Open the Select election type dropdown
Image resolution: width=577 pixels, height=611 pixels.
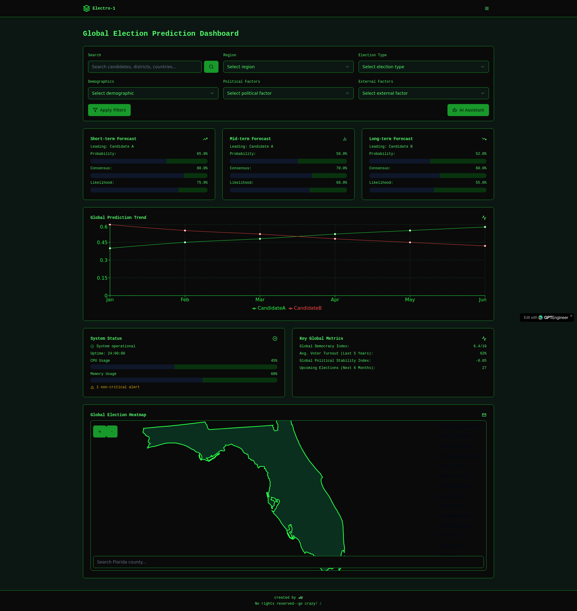[423, 67]
